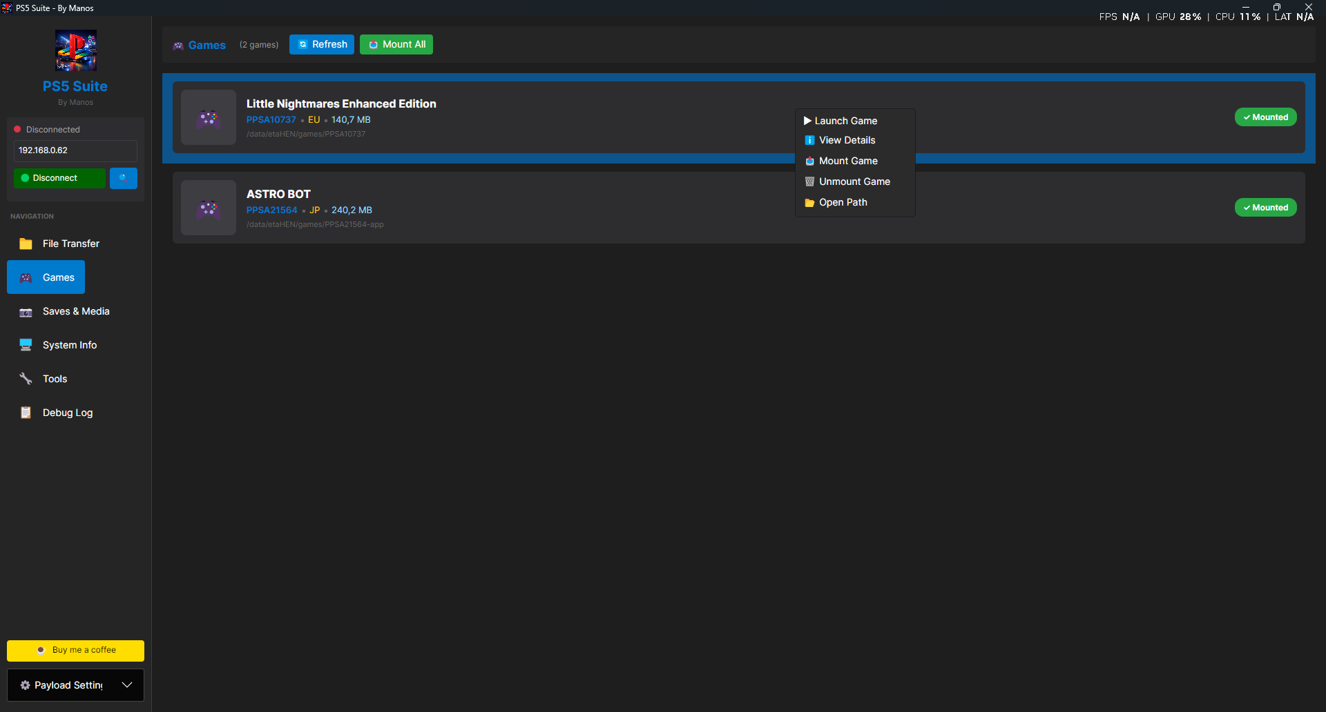Click the blue search button beside Disconnect
This screenshot has height=712, width=1326.
click(x=124, y=178)
